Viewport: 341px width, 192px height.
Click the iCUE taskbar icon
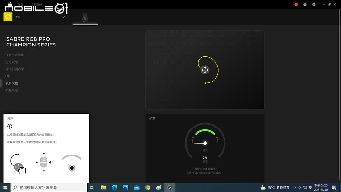170,187
